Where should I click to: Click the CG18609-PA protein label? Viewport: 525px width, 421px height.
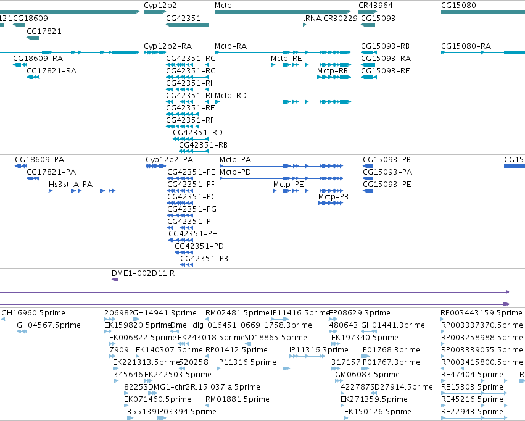click(39, 160)
